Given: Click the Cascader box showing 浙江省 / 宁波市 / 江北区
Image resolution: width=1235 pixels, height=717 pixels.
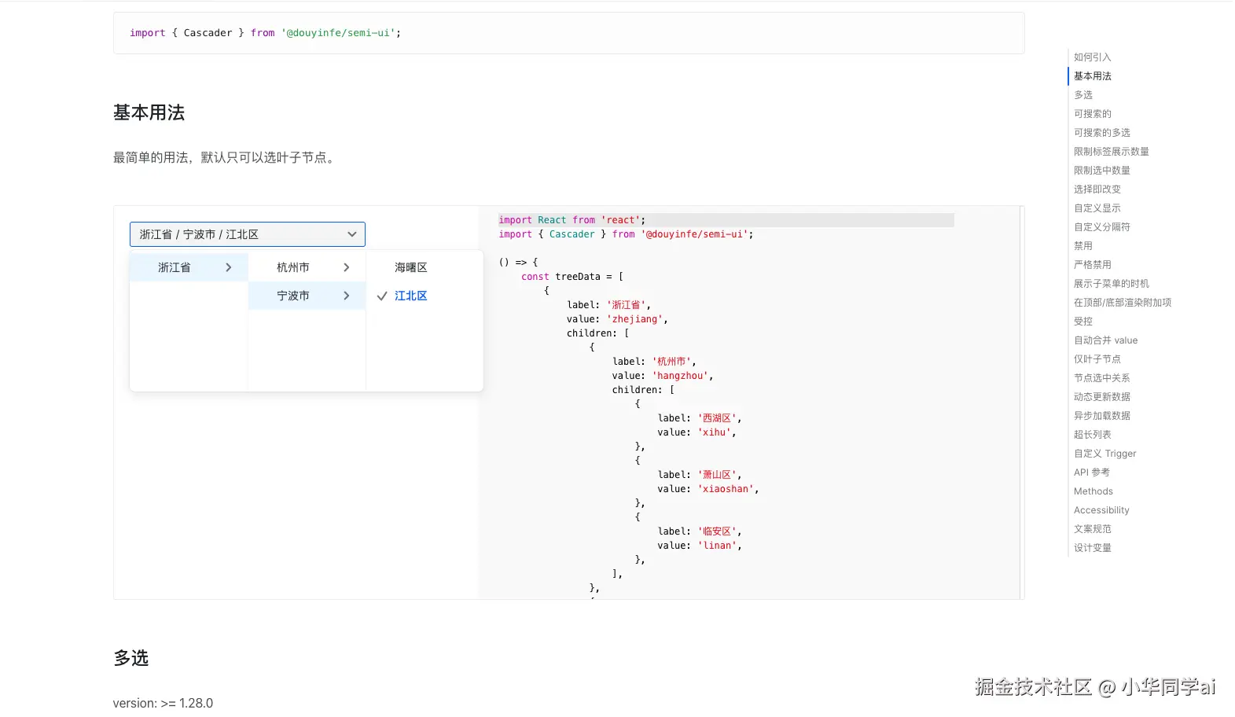Looking at the screenshot, I should point(236,234).
